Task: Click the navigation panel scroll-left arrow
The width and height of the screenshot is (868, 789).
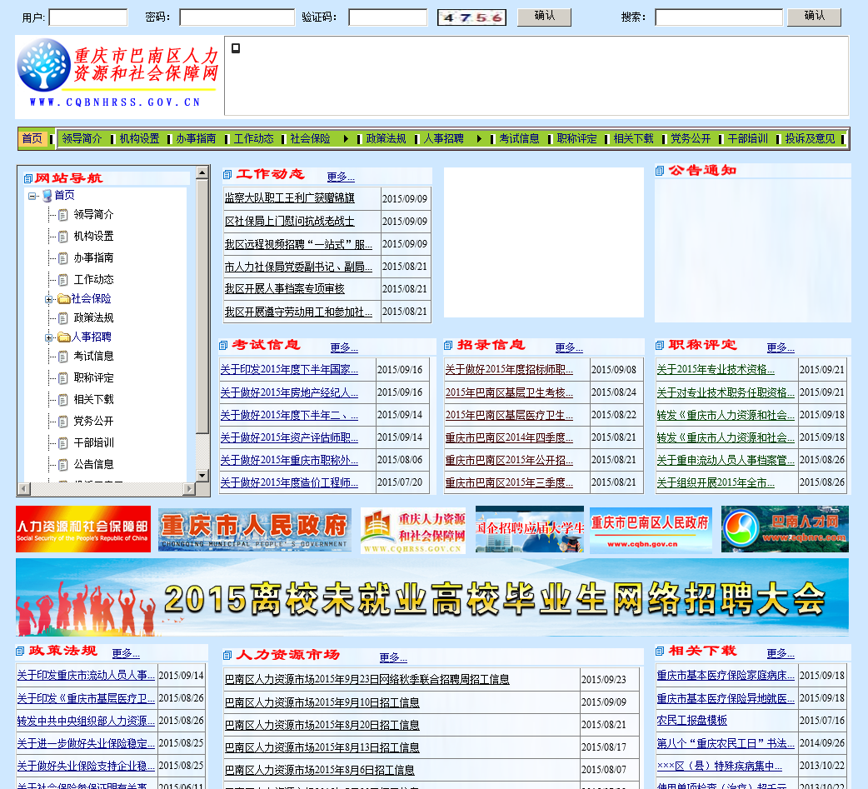Action: point(24,489)
